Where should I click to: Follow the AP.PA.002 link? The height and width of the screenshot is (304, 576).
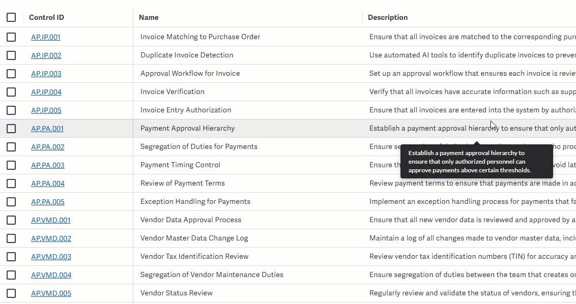pyautogui.click(x=48, y=147)
